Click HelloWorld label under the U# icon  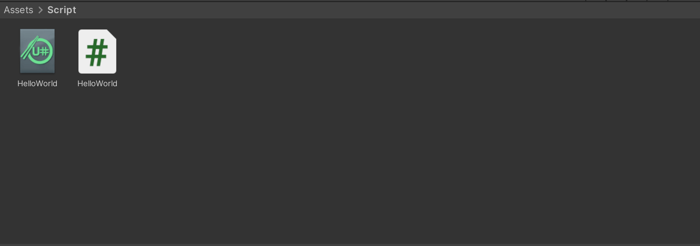click(37, 84)
